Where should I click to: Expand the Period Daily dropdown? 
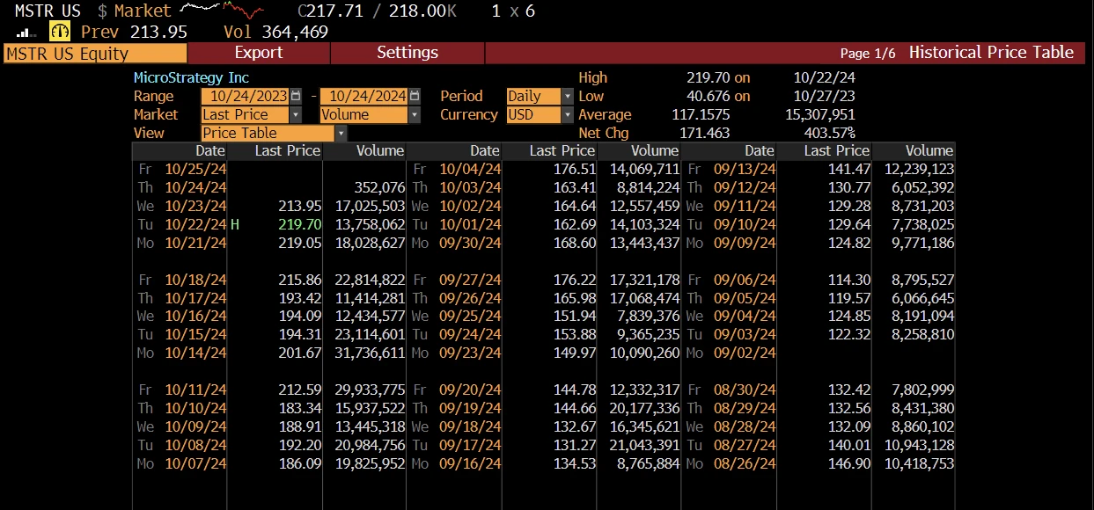[568, 96]
